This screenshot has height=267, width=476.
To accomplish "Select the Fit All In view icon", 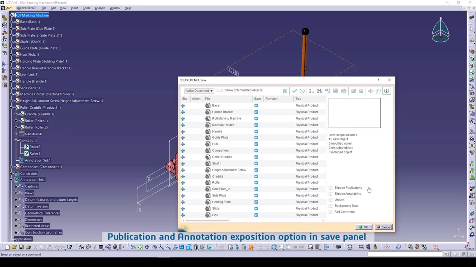I will 140,247.
